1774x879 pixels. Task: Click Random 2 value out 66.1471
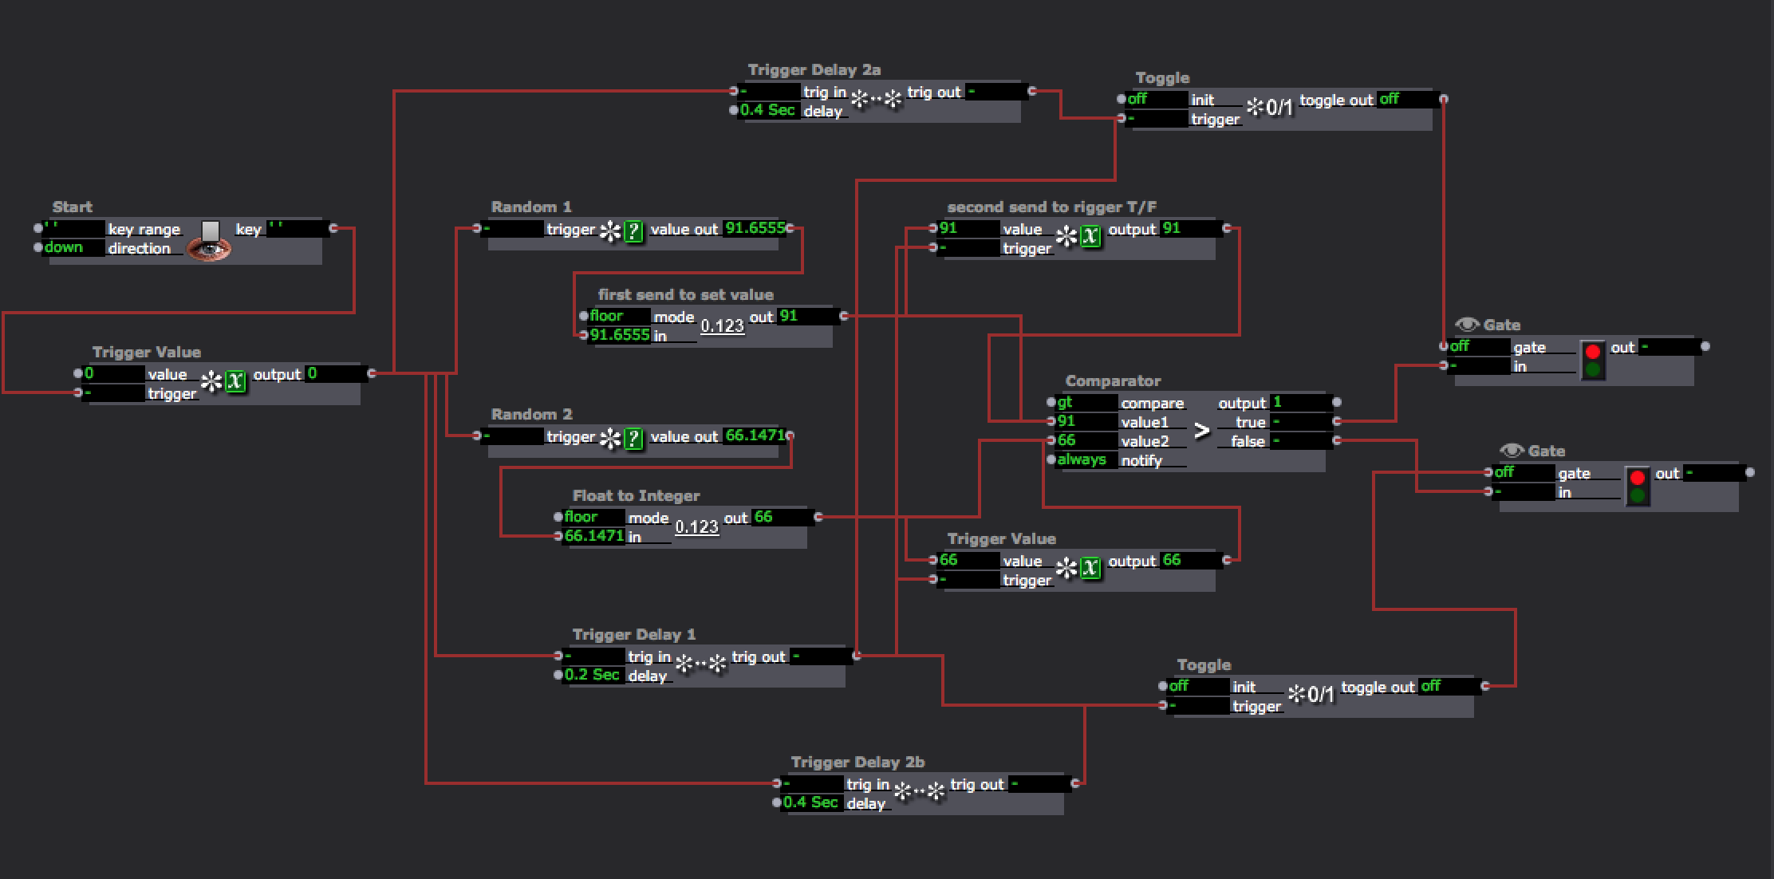[755, 436]
